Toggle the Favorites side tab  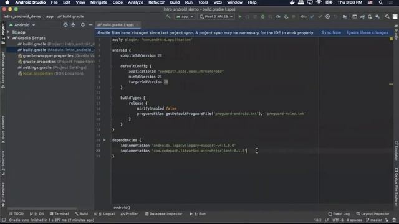[3, 194]
